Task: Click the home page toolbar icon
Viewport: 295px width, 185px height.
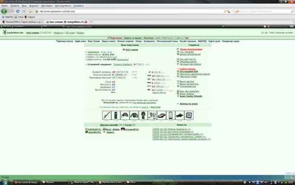Action: click(x=30, y=11)
